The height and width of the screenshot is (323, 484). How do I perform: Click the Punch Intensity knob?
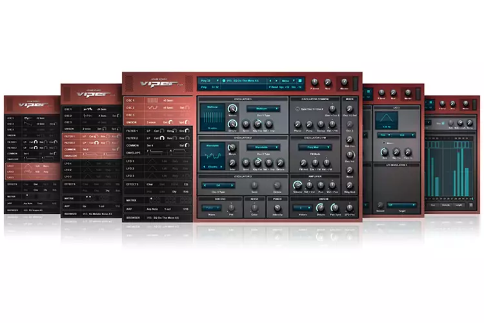(x=277, y=208)
